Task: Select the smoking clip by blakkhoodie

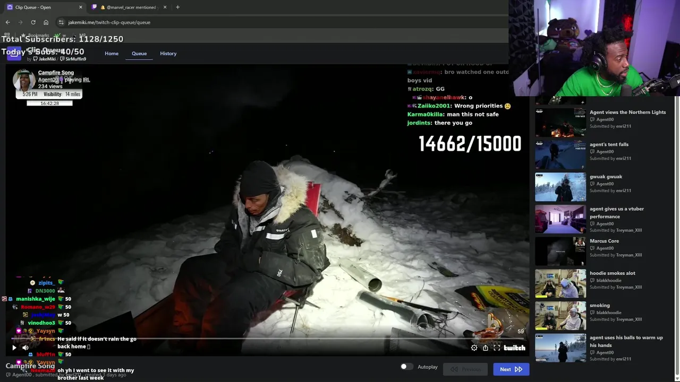Action: click(x=560, y=316)
